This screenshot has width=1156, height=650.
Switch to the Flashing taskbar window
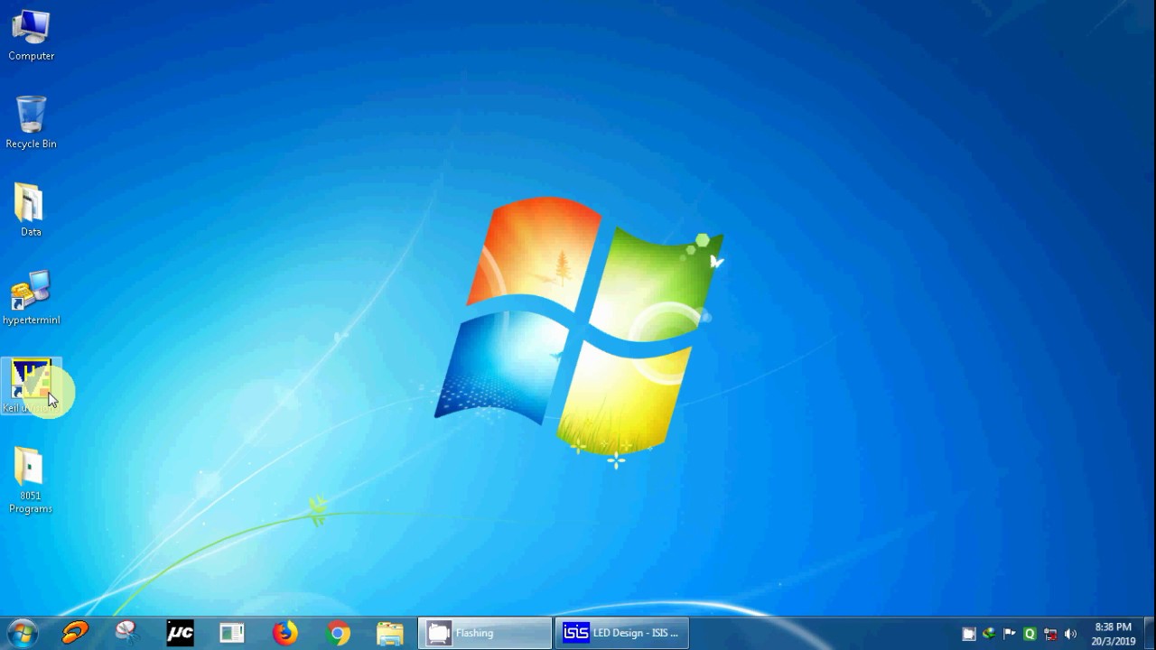[x=485, y=633]
